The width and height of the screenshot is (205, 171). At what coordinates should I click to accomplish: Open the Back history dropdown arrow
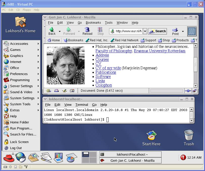(60, 31)
